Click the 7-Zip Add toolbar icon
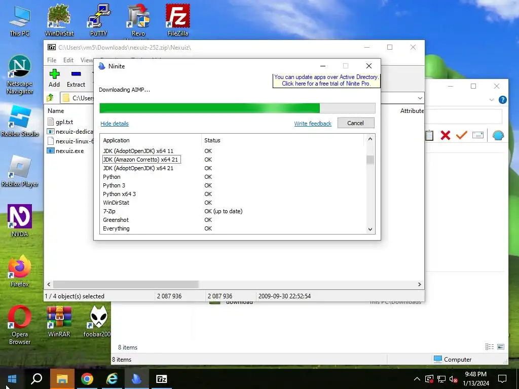 point(54,79)
